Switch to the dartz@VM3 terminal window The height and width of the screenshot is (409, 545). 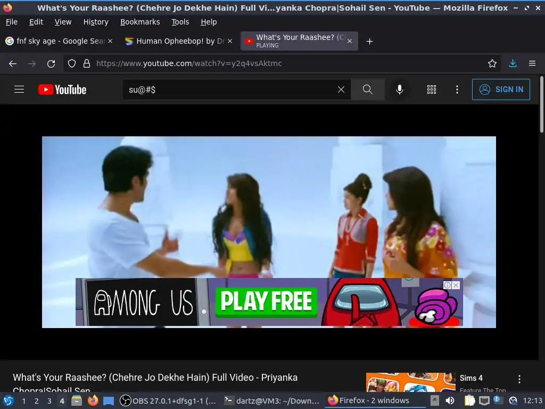[x=272, y=401]
